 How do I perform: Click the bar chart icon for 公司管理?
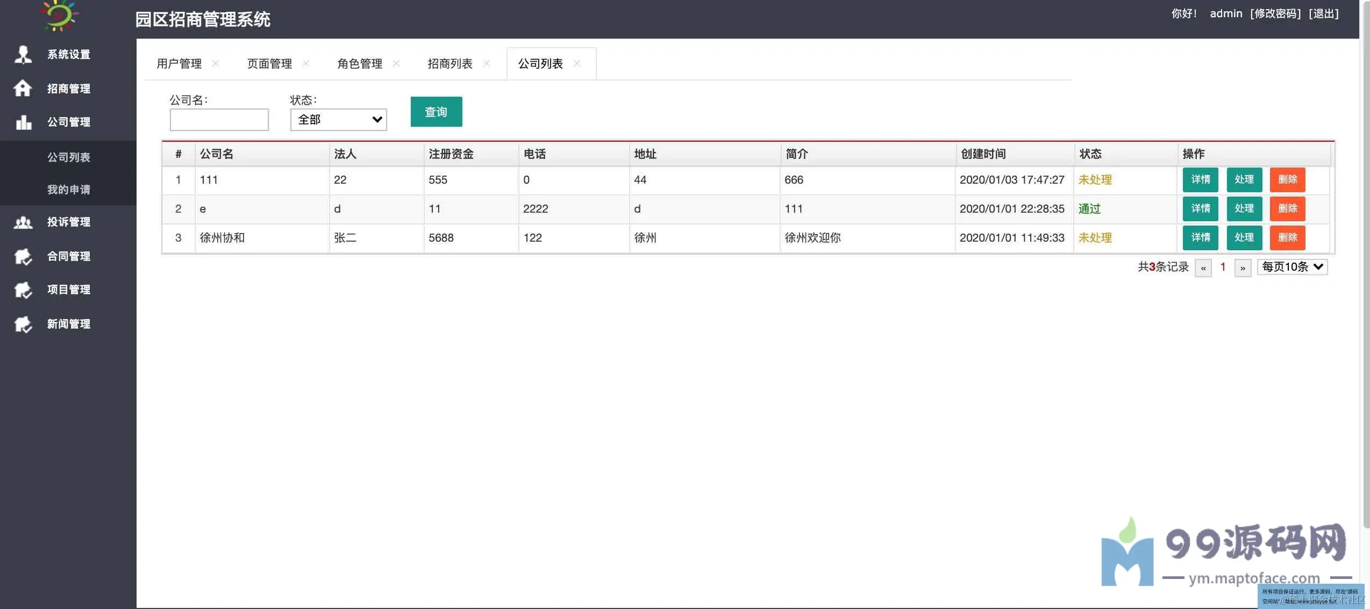click(23, 122)
